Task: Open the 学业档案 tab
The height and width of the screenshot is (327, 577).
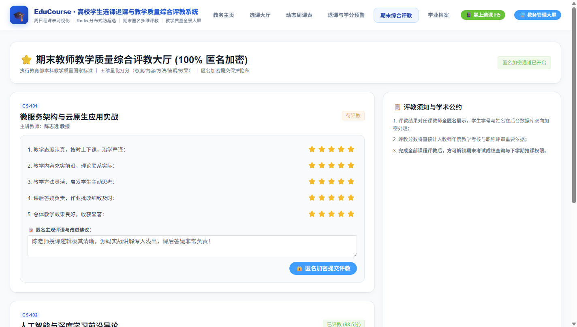Action: (438, 15)
